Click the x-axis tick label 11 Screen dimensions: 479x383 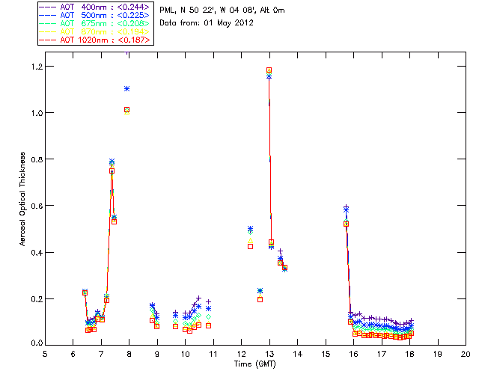[213, 354]
